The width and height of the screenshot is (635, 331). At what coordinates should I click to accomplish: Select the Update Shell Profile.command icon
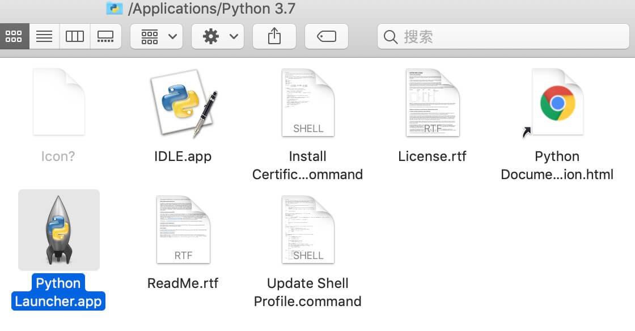coord(308,230)
